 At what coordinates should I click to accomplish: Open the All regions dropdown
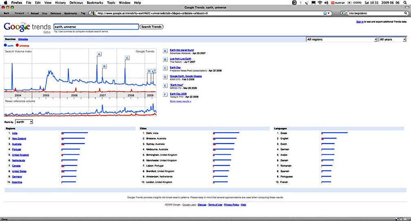coord(342,39)
